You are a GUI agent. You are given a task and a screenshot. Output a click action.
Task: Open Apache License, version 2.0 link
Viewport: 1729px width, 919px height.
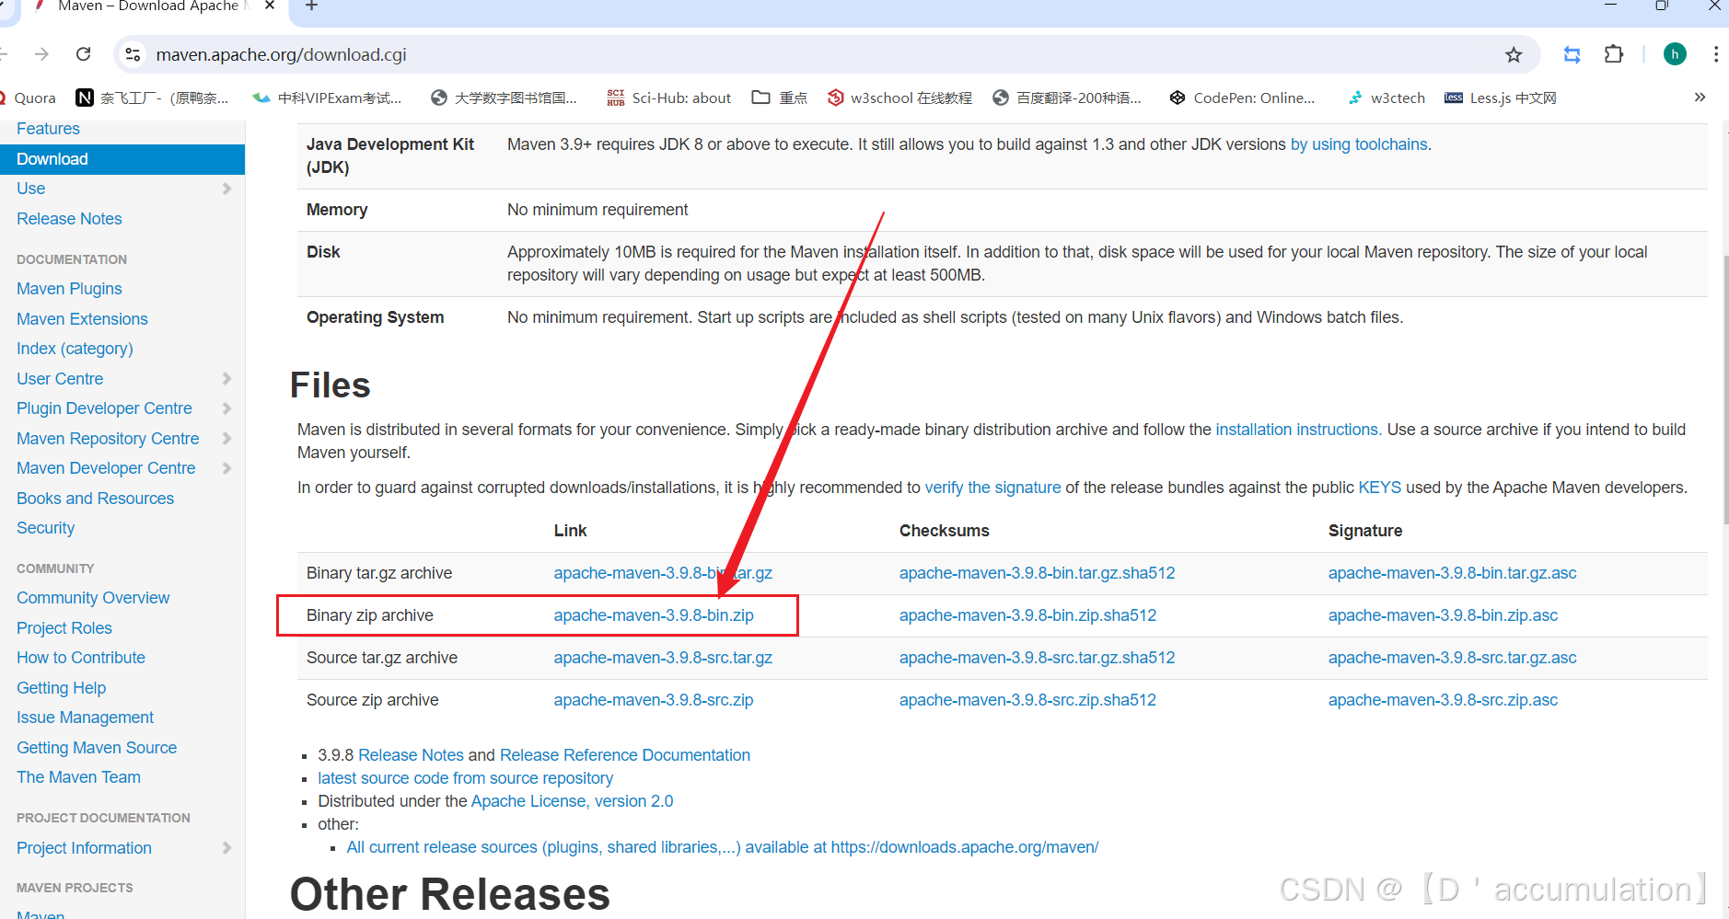572,801
